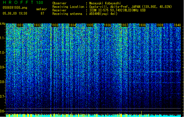Click the 1939 time marker

click(160, 25)
